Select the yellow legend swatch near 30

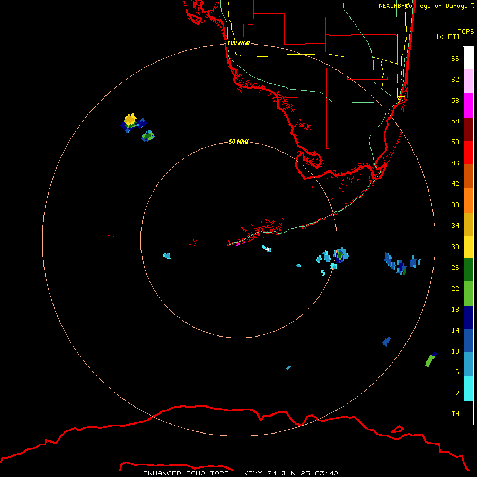pos(468,247)
